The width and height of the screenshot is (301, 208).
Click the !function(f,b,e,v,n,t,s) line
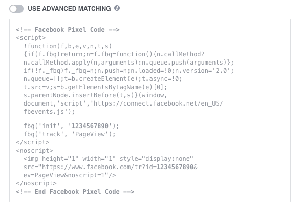click(x=68, y=46)
